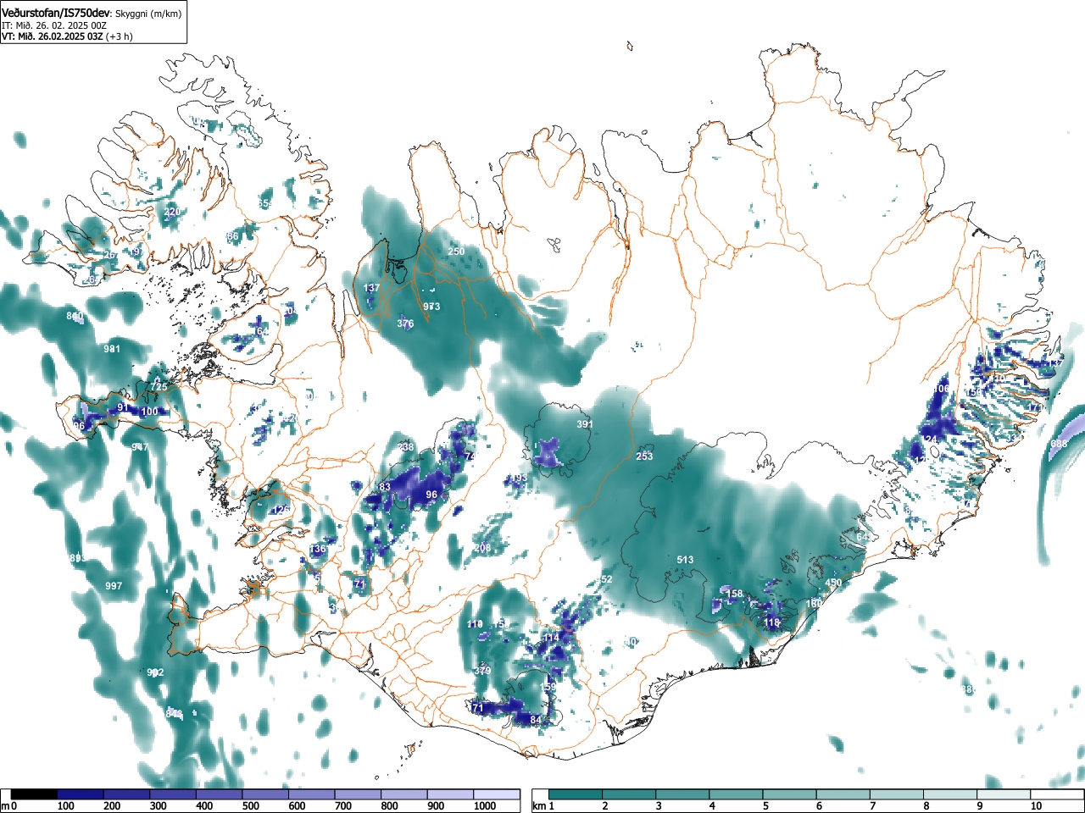Click the darkest teal 1–2 km legend swatch
Screen dimensions: 1085x813
click(576, 794)
